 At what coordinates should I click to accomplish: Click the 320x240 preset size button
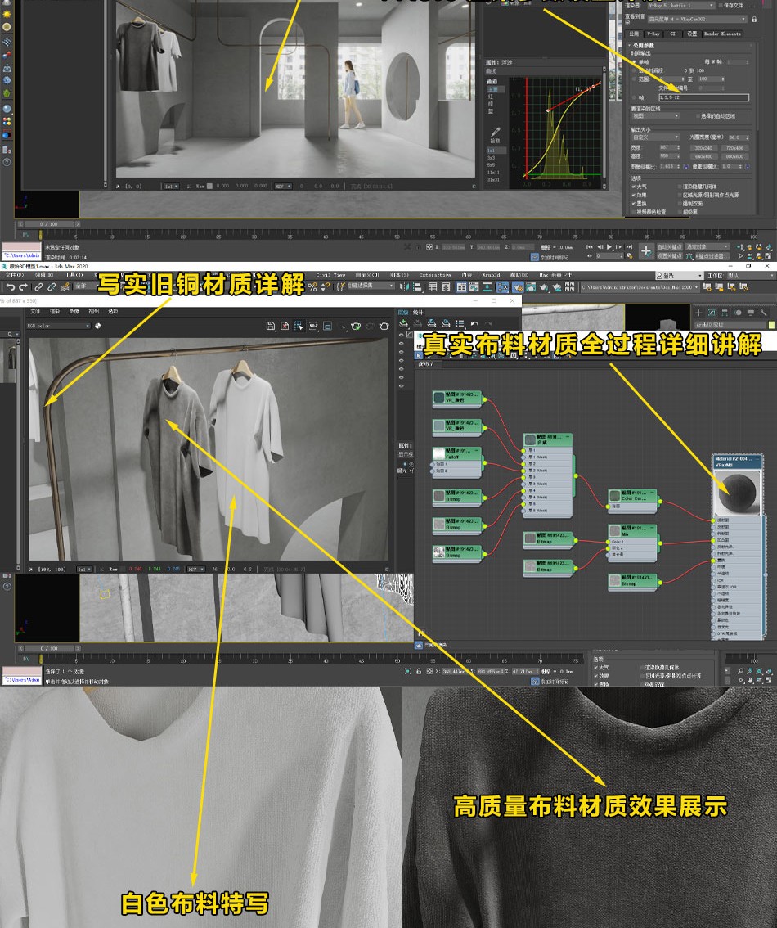[x=703, y=148]
